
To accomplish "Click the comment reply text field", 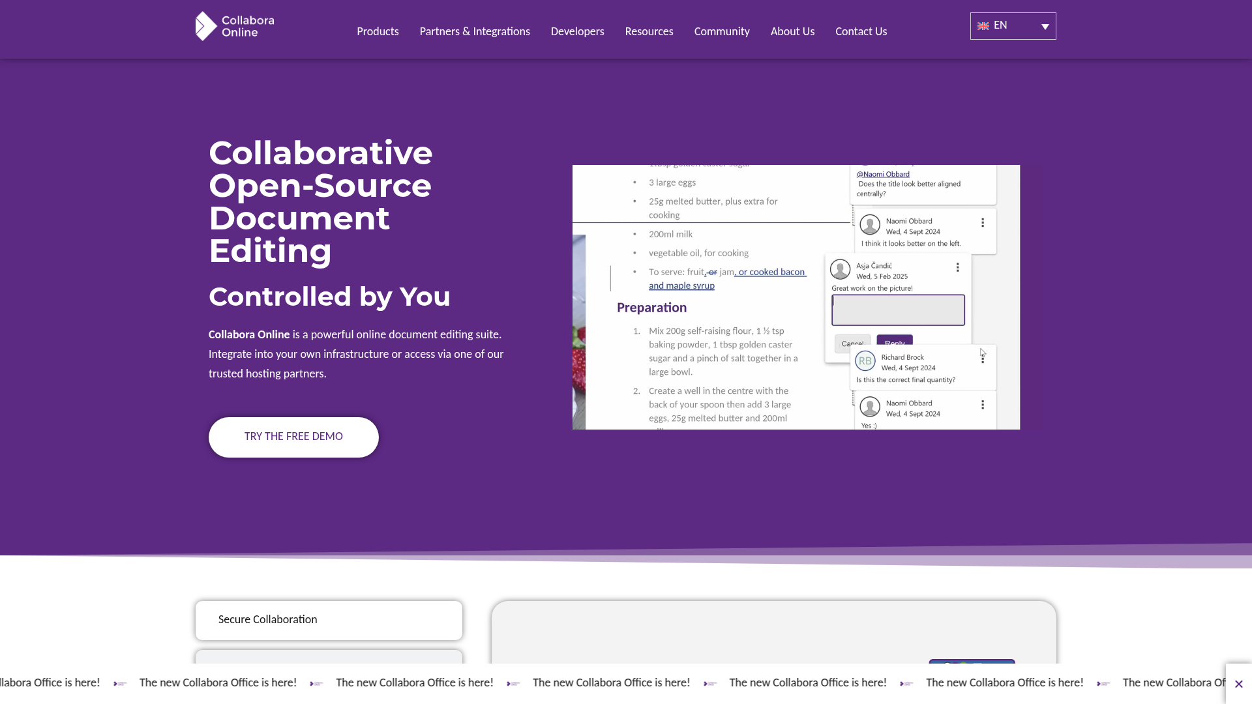I will coord(898,310).
